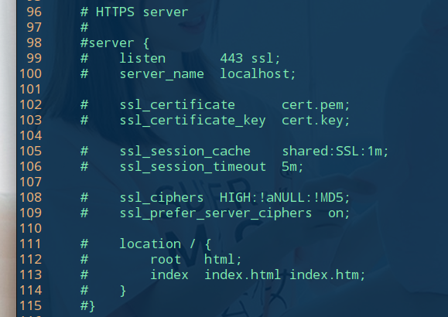448x317 pixels.
Task: Click the 'ssl_session_timeout' directive
Action: tap(193, 166)
